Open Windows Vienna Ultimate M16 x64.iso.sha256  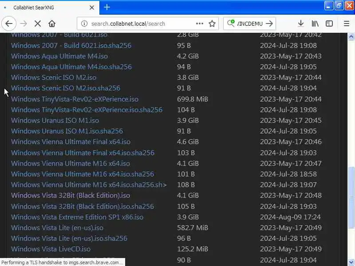(x=83, y=174)
